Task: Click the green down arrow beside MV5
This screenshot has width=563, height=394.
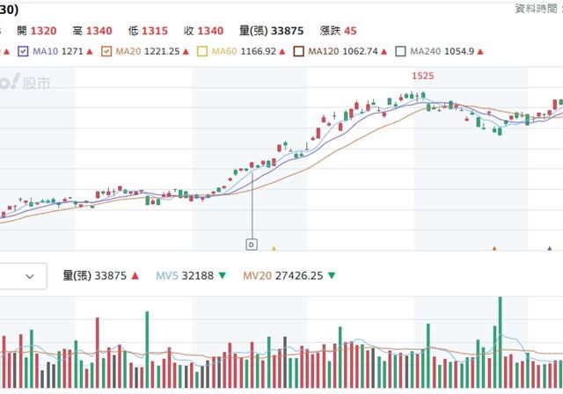Action: 223,276
